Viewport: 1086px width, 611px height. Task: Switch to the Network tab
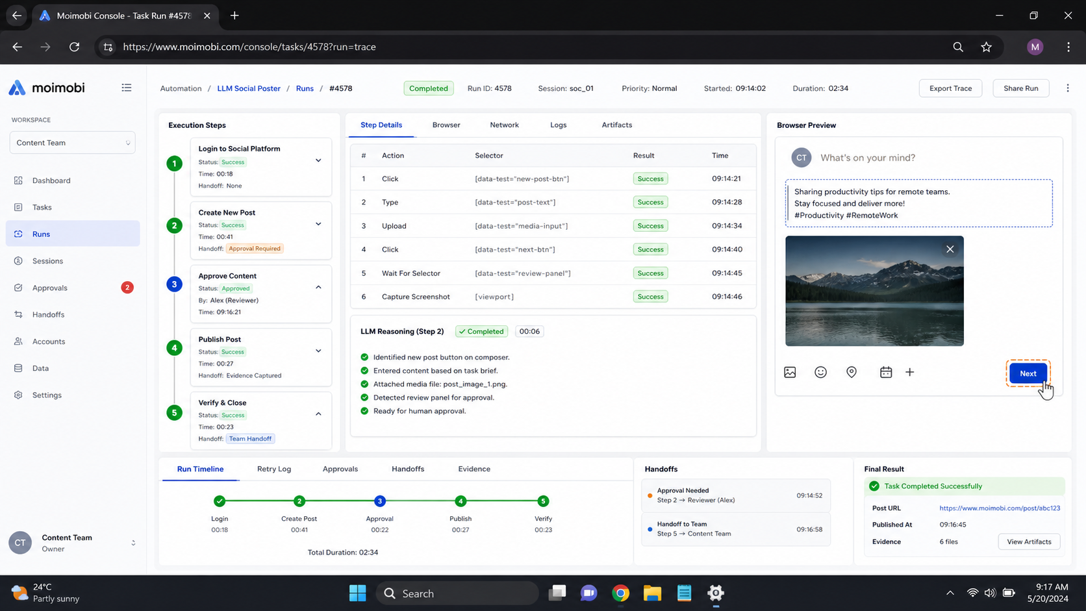[x=504, y=125]
